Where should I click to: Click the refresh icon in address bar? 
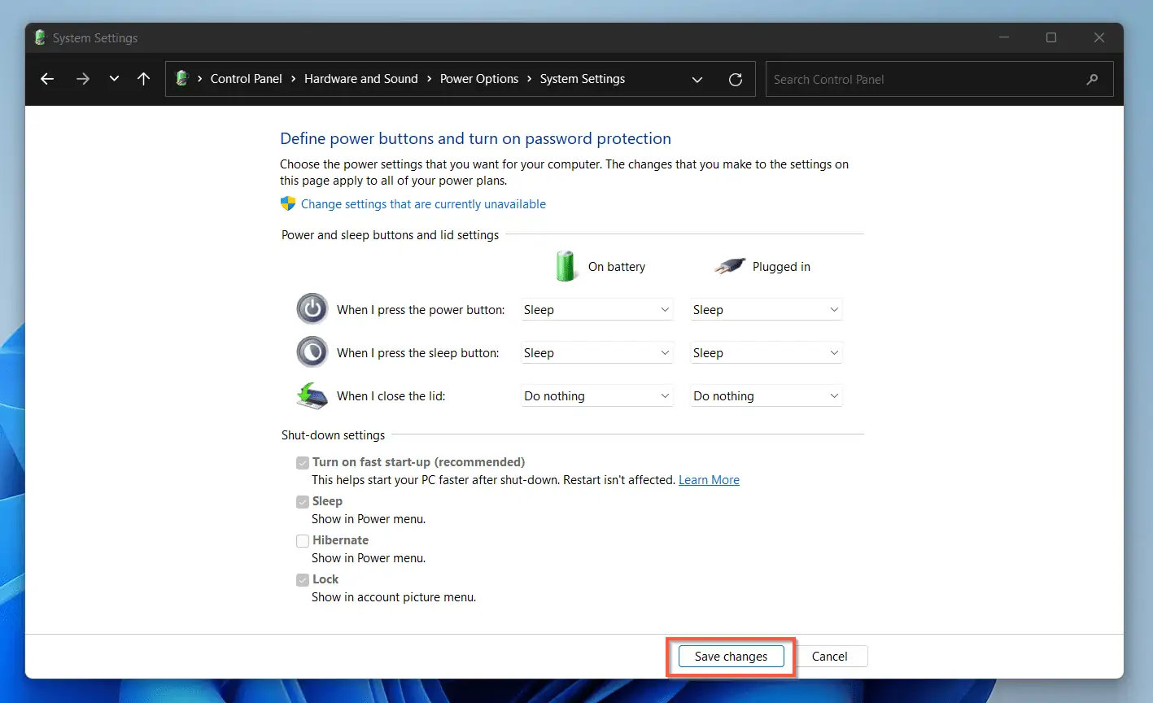(736, 79)
